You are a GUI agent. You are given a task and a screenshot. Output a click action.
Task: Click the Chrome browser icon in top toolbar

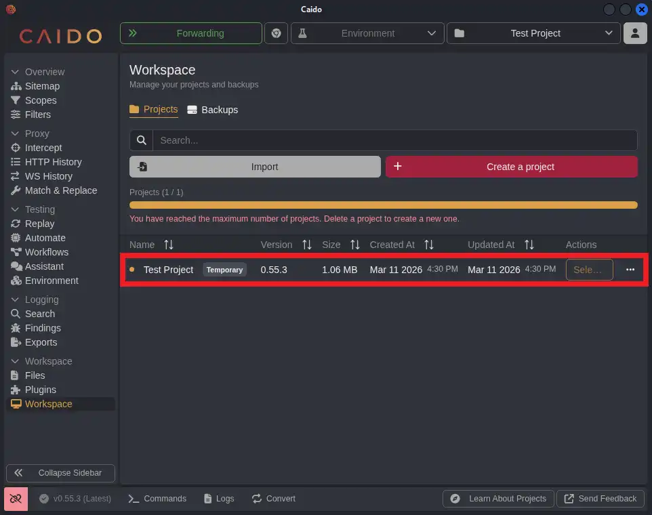tap(276, 33)
